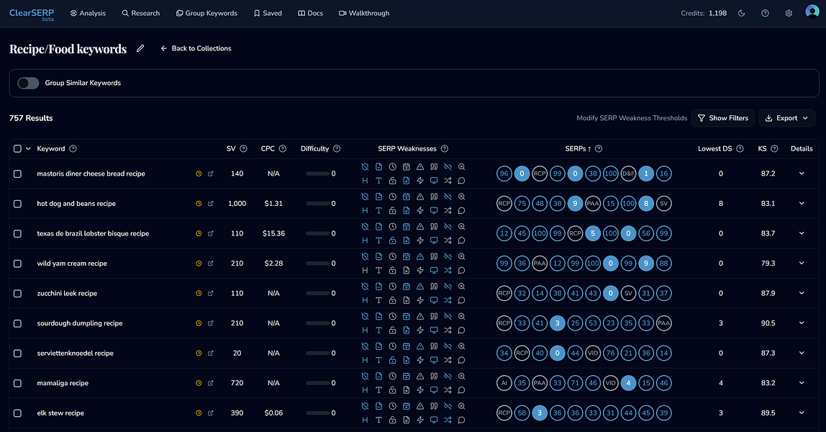Open the Export dropdown
826x432 pixels.
point(786,118)
